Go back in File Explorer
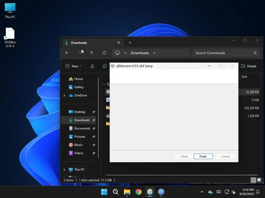 click(67, 53)
